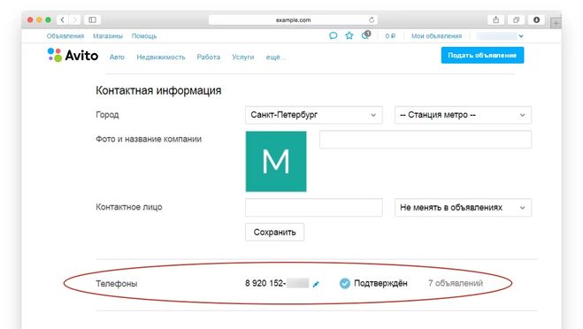Click the Фото и название компании label
583x329 pixels.
(x=149, y=139)
